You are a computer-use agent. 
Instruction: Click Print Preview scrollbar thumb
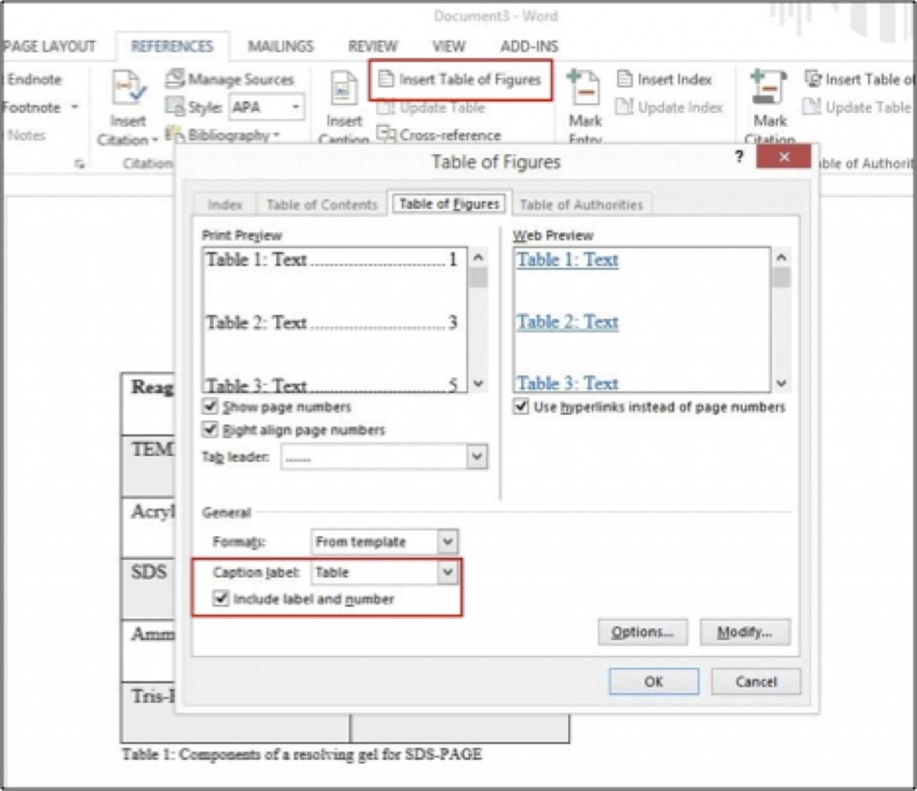478,278
